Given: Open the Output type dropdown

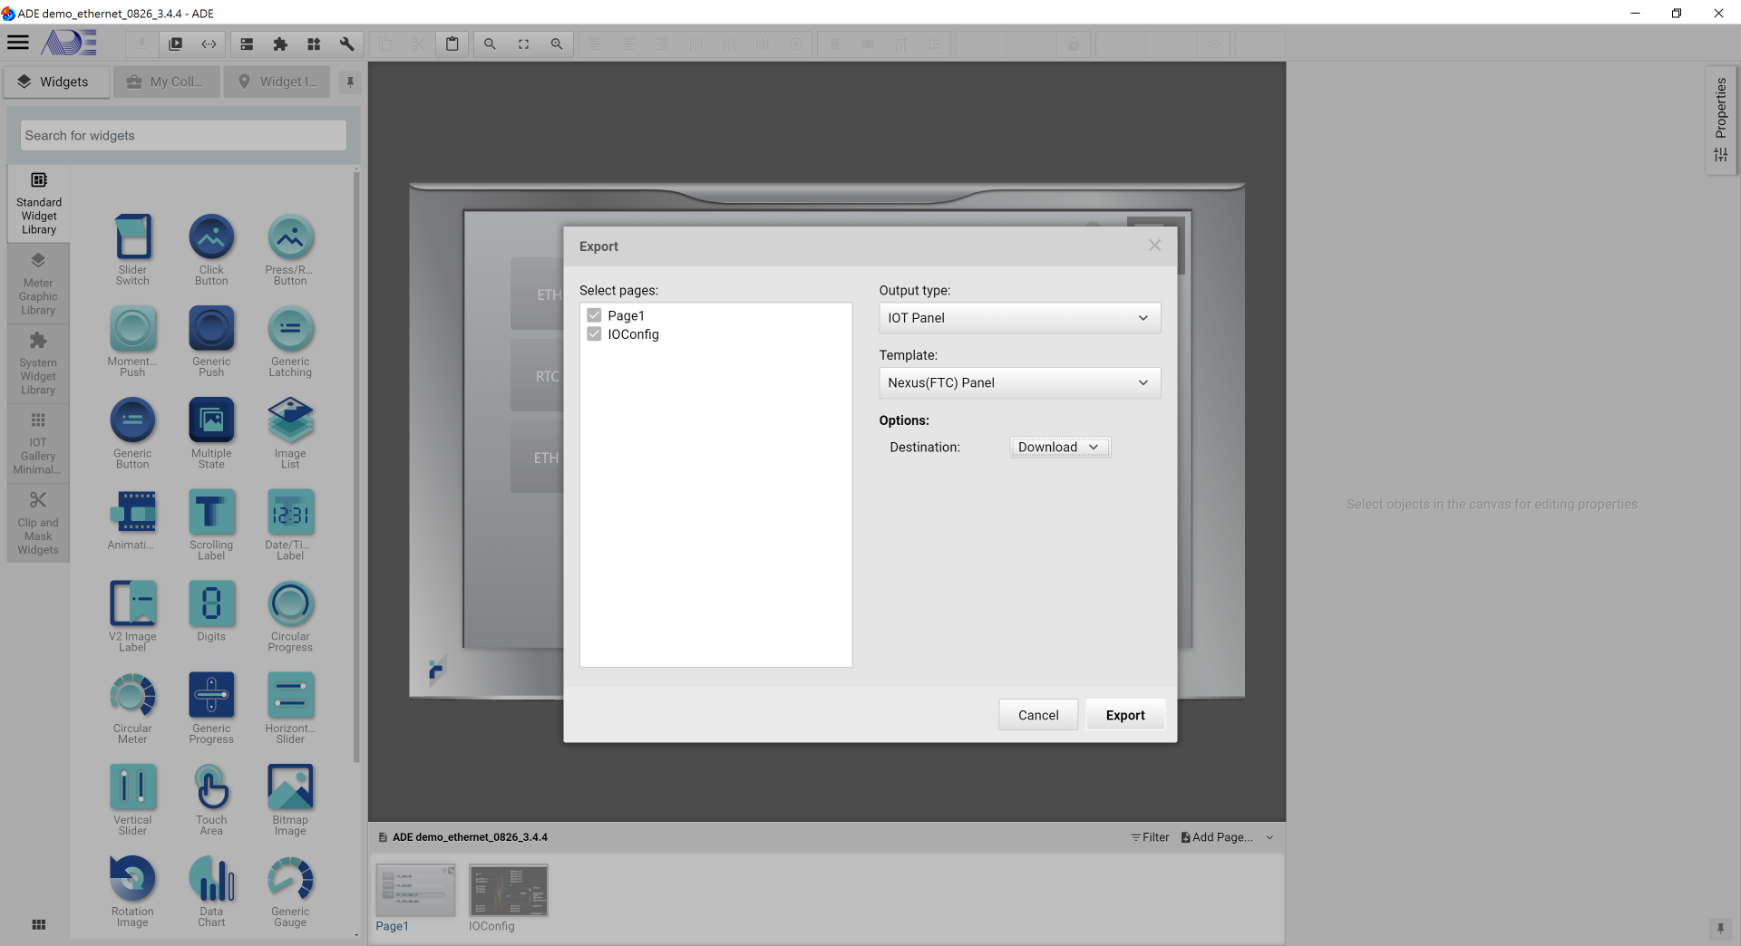Looking at the screenshot, I should pyautogui.click(x=1019, y=318).
